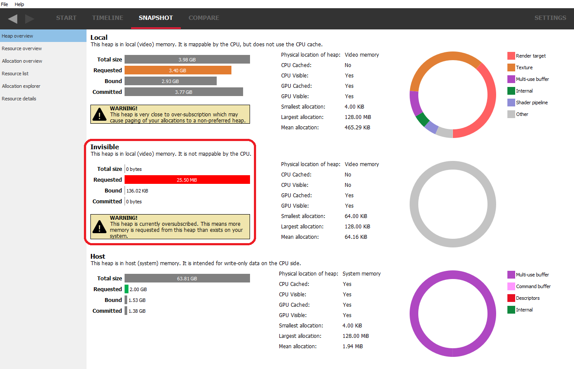Click the Local heap warning triangle icon
The height and width of the screenshot is (369, 574).
[100, 115]
